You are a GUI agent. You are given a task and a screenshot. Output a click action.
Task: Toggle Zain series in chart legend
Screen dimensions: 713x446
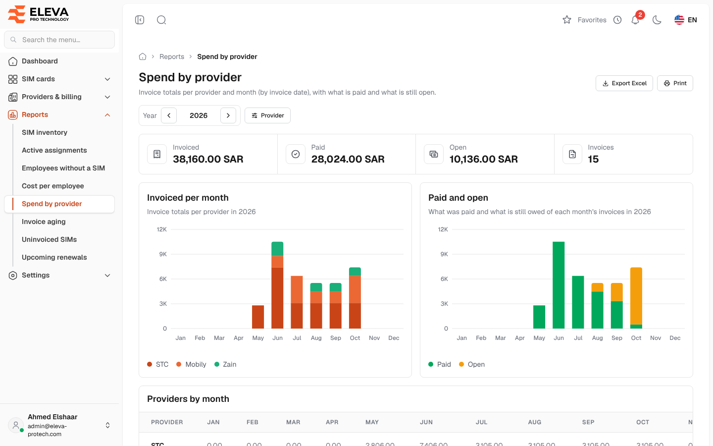pyautogui.click(x=225, y=364)
